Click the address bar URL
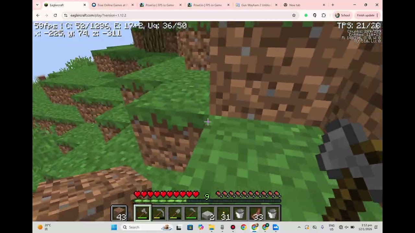415x233 pixels. 98,15
